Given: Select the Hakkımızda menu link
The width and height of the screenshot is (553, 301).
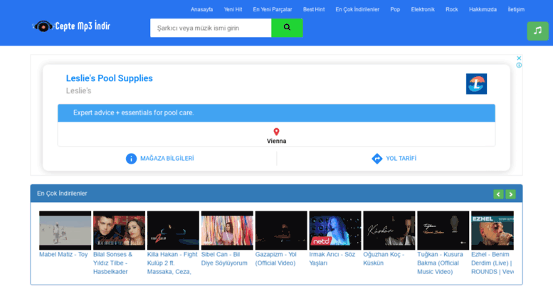Looking at the screenshot, I should (483, 10).
